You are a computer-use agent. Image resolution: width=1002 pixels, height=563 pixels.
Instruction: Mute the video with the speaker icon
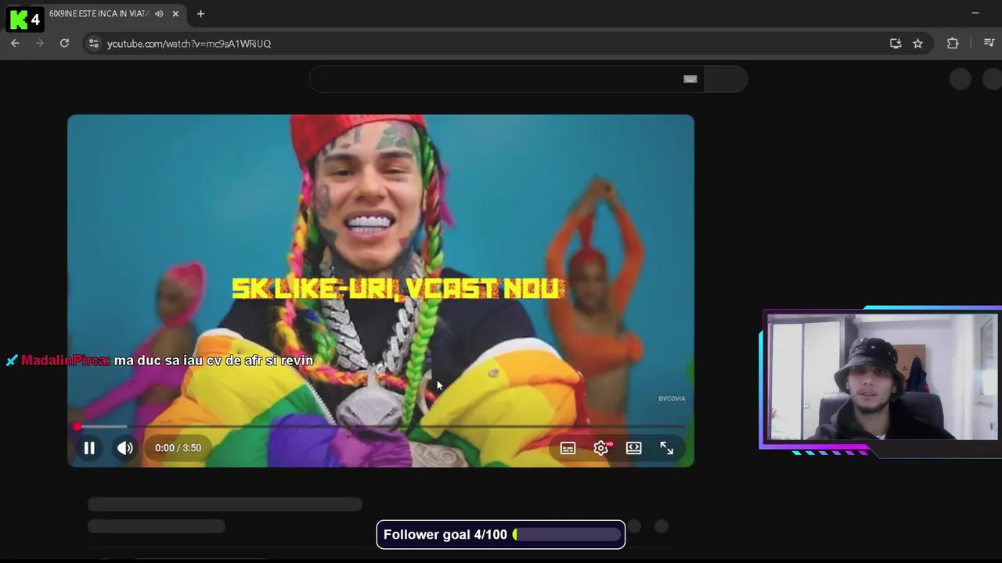pyautogui.click(x=125, y=448)
